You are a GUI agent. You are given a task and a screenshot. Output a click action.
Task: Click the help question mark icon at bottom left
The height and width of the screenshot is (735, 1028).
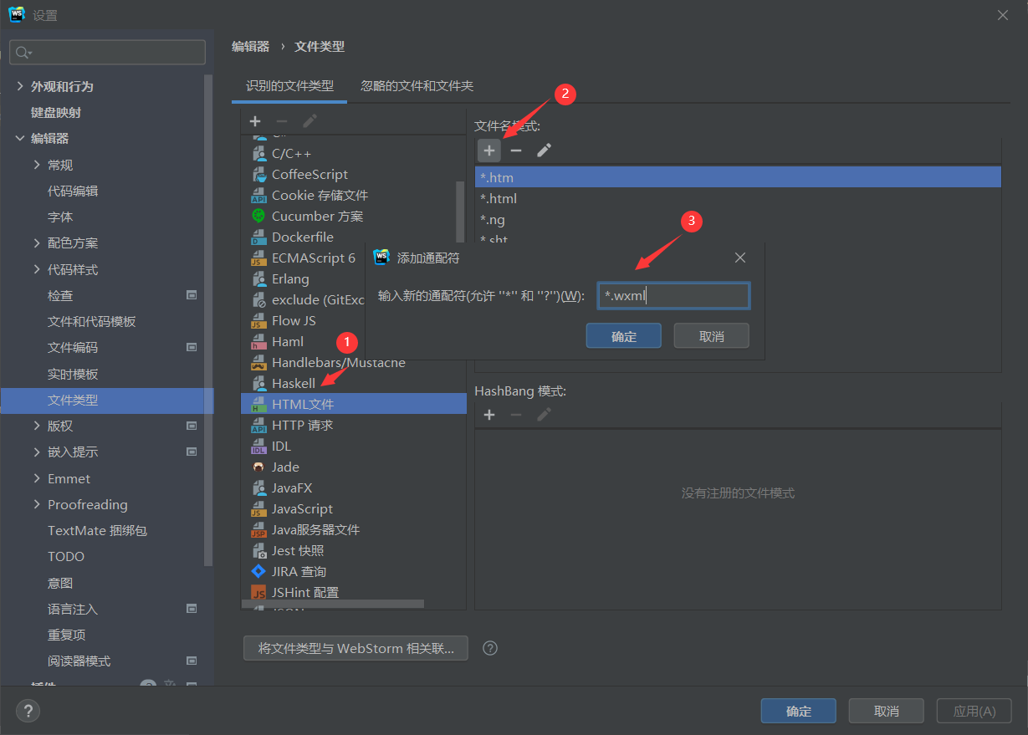coord(28,712)
